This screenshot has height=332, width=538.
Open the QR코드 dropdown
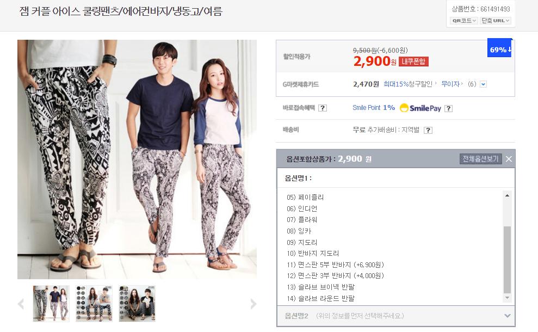(464, 21)
